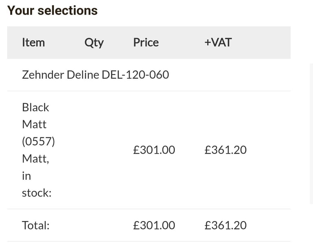The image size is (313, 243).
Task: Select the Black Matt item price £301.00
Action: pyautogui.click(x=154, y=150)
